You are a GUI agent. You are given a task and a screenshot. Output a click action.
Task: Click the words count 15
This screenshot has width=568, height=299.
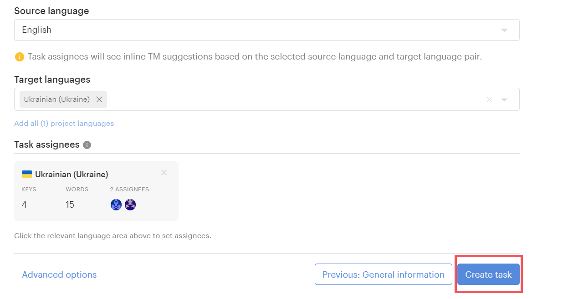point(70,205)
